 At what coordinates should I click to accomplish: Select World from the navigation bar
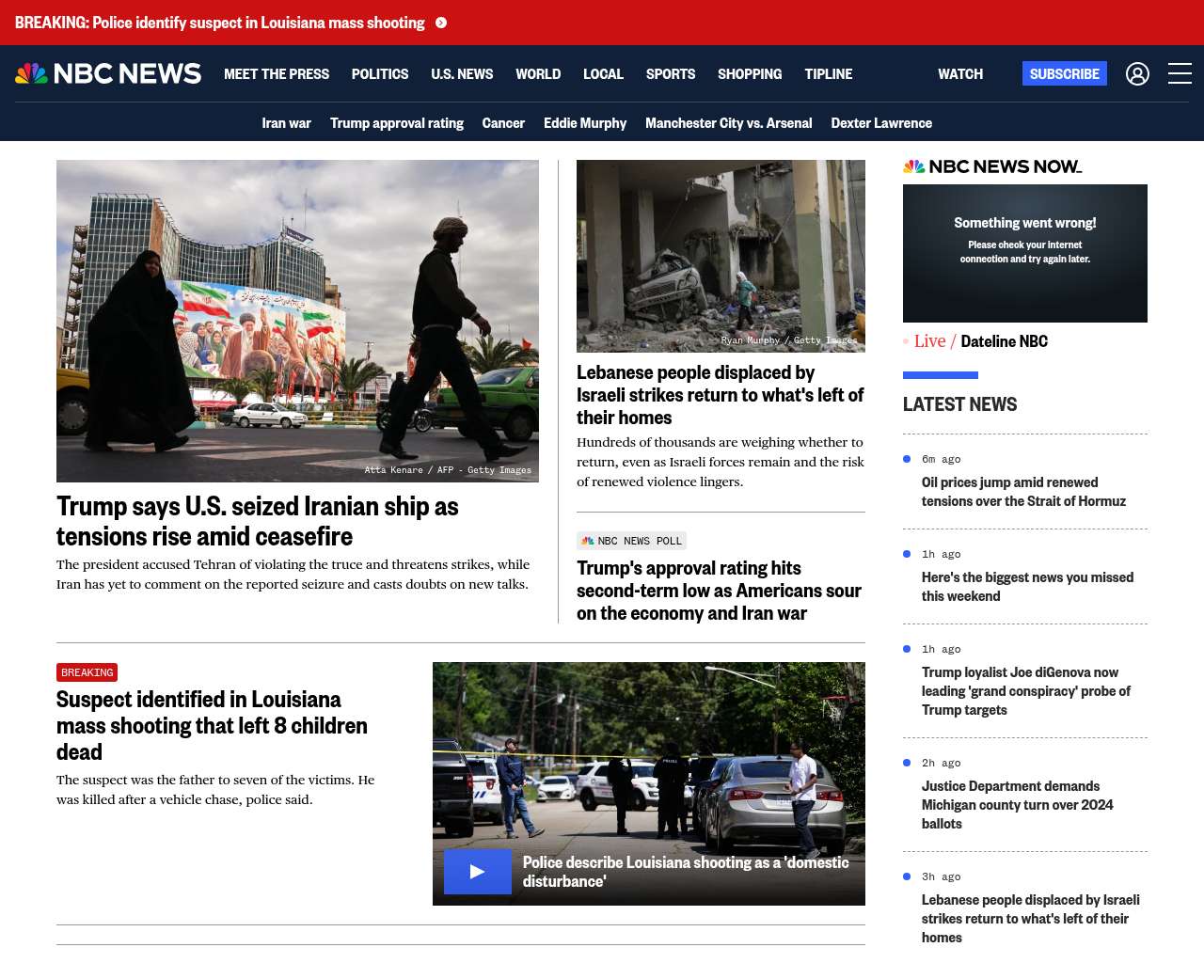(x=538, y=73)
